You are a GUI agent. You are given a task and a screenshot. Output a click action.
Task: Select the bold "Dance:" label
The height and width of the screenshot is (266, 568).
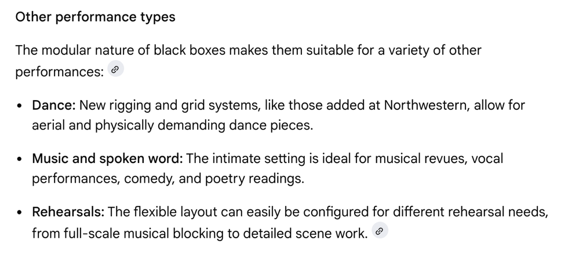(54, 105)
